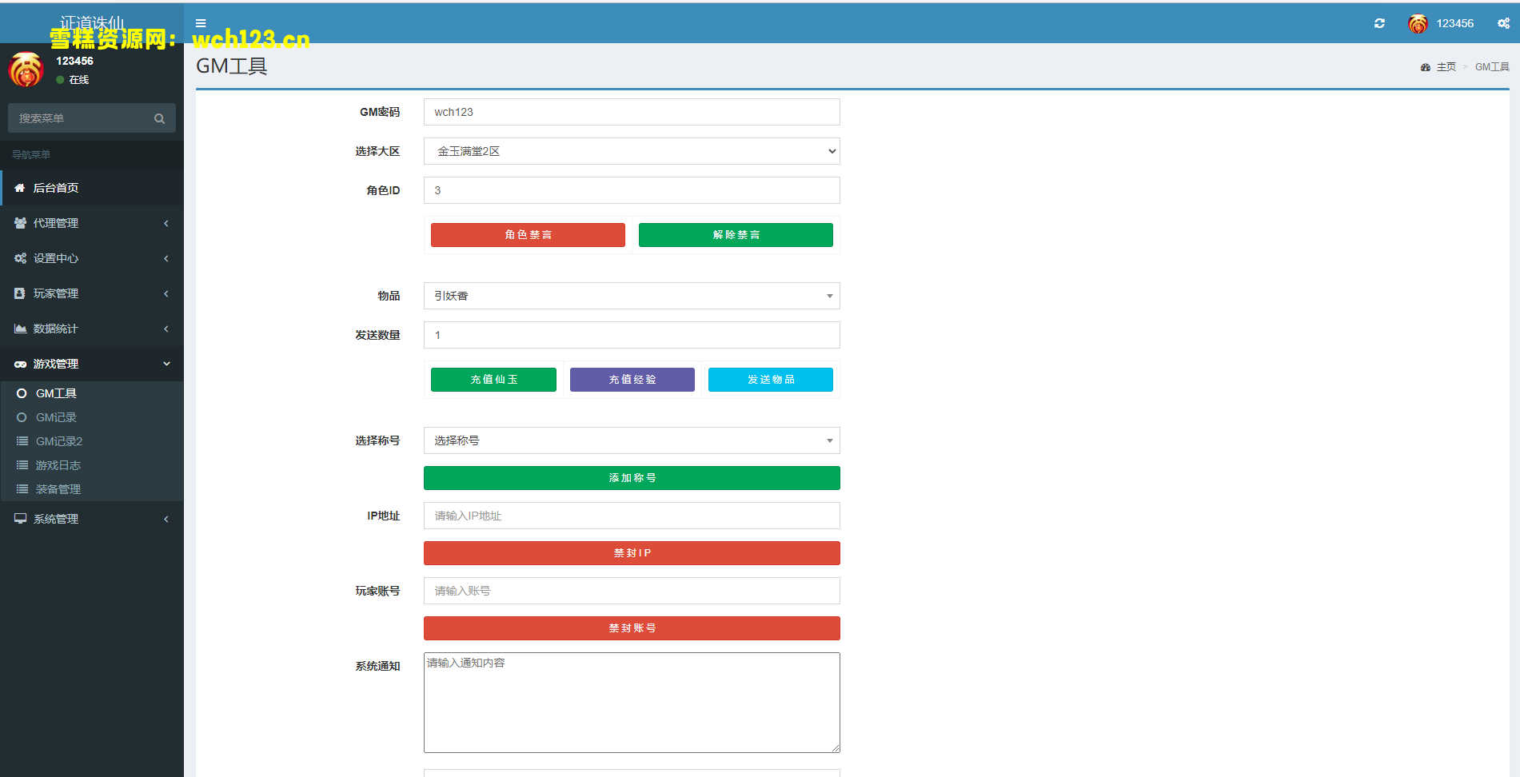Viewport: 1520px width, 777px height.
Task: Open GM工具 submenu item
Action: pos(92,393)
